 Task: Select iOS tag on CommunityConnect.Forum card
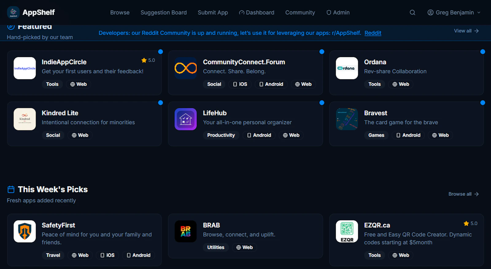click(240, 84)
